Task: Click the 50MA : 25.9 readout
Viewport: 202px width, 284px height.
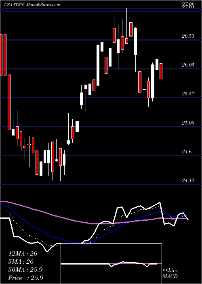Action: pos(25,270)
